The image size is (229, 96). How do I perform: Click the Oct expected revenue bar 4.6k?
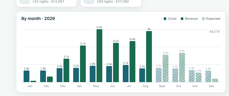[x=182, y=68]
